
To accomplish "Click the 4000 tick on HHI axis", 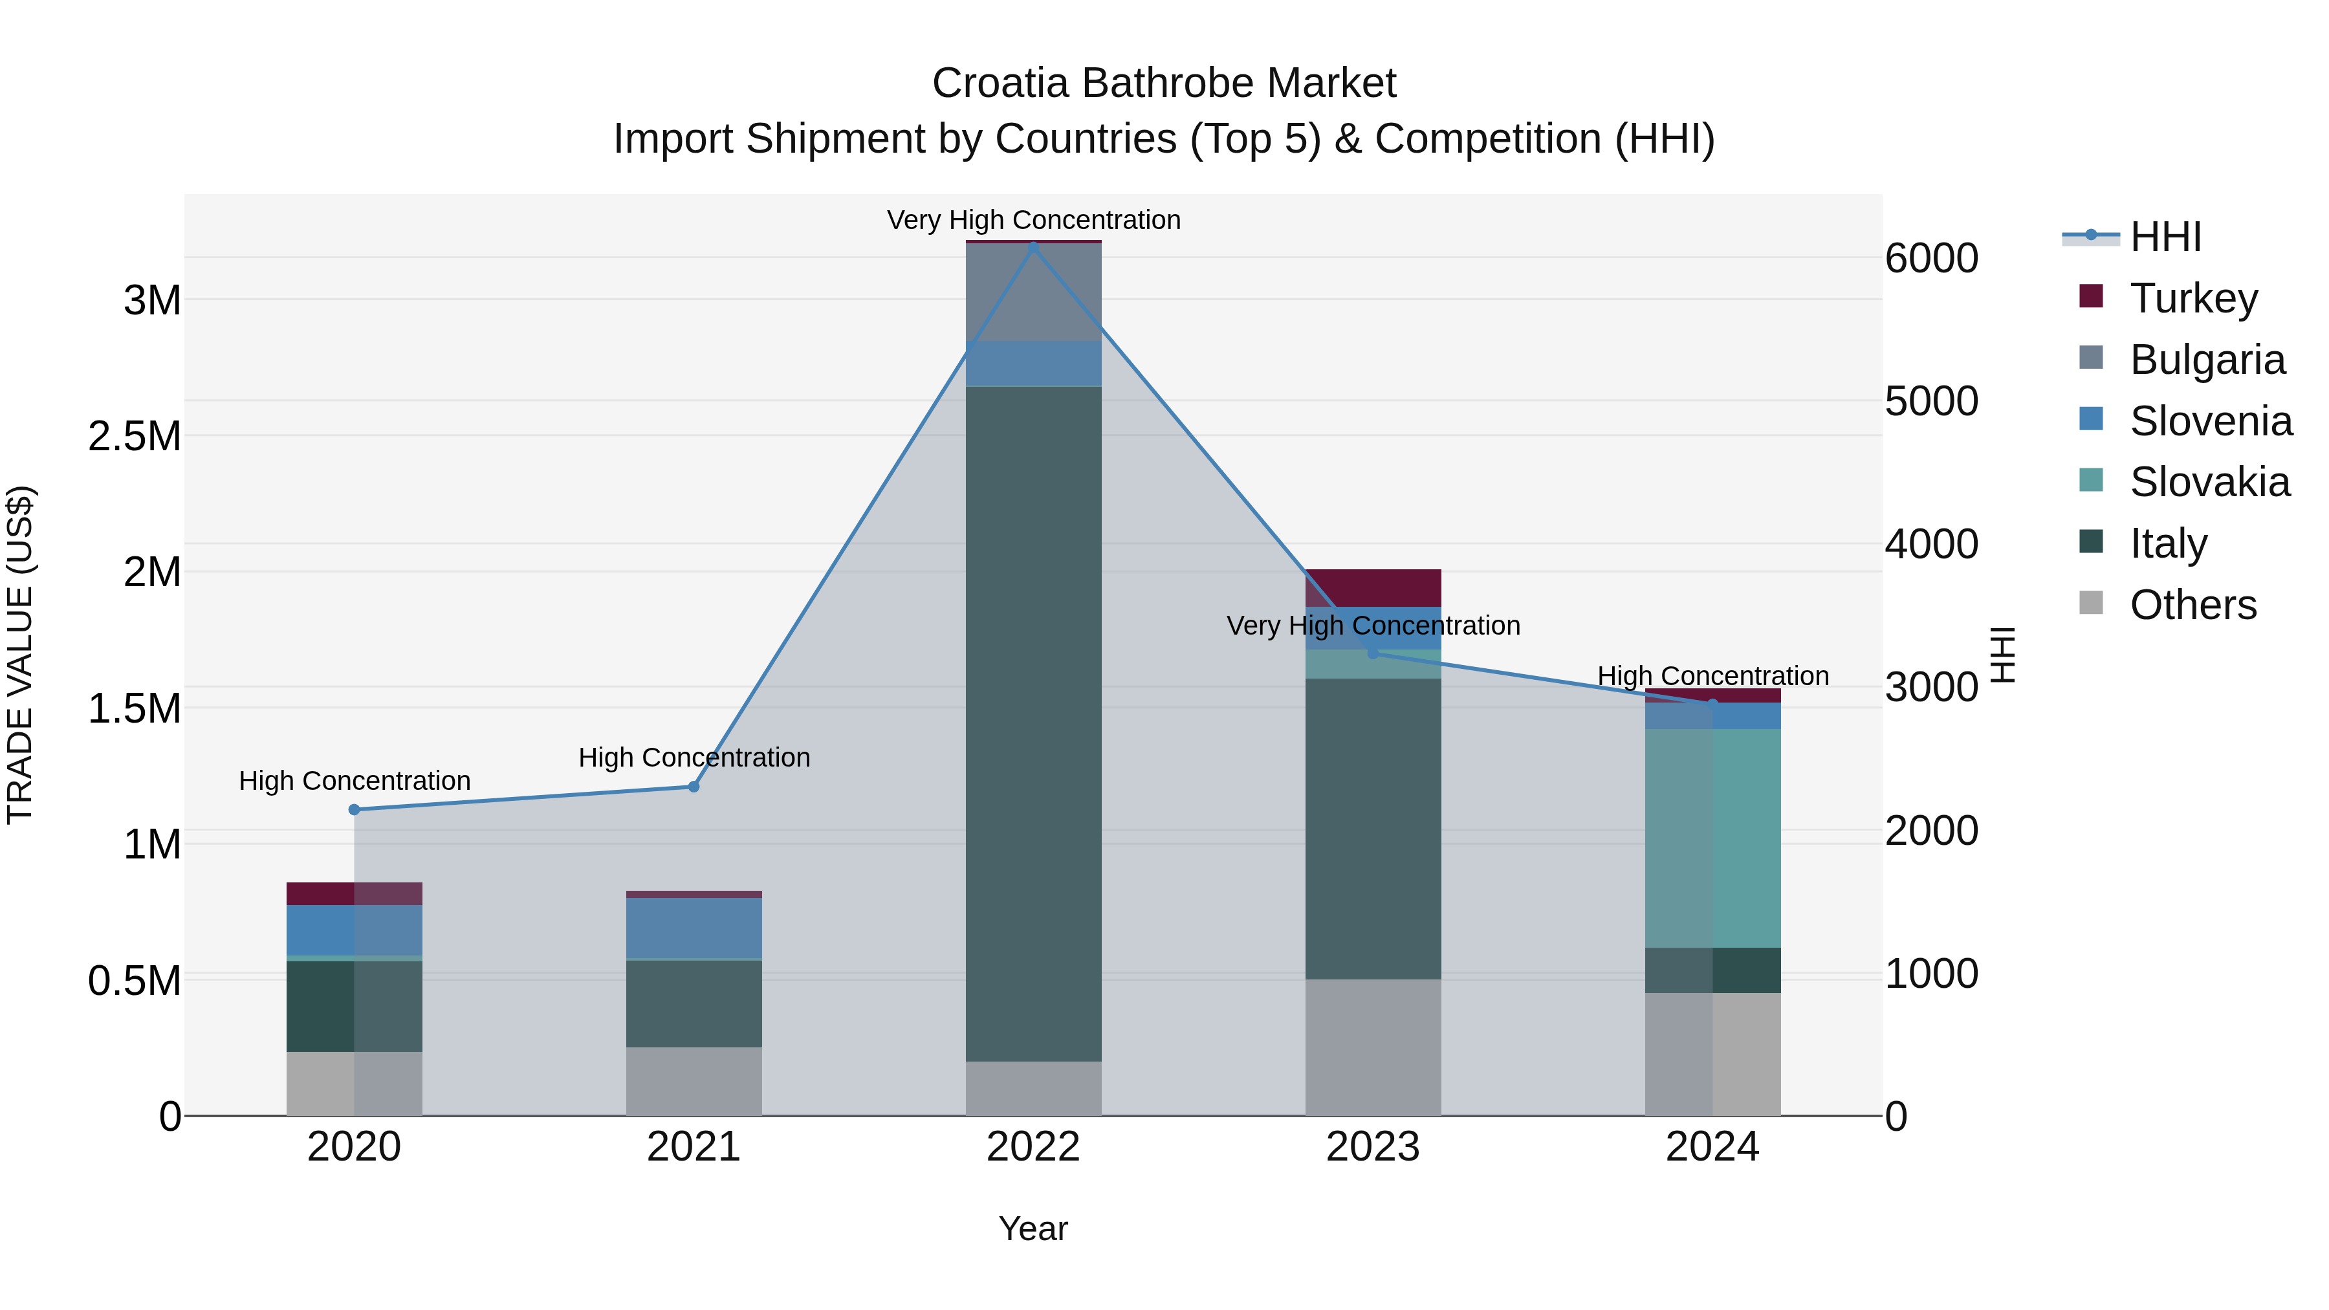I will tap(1932, 544).
